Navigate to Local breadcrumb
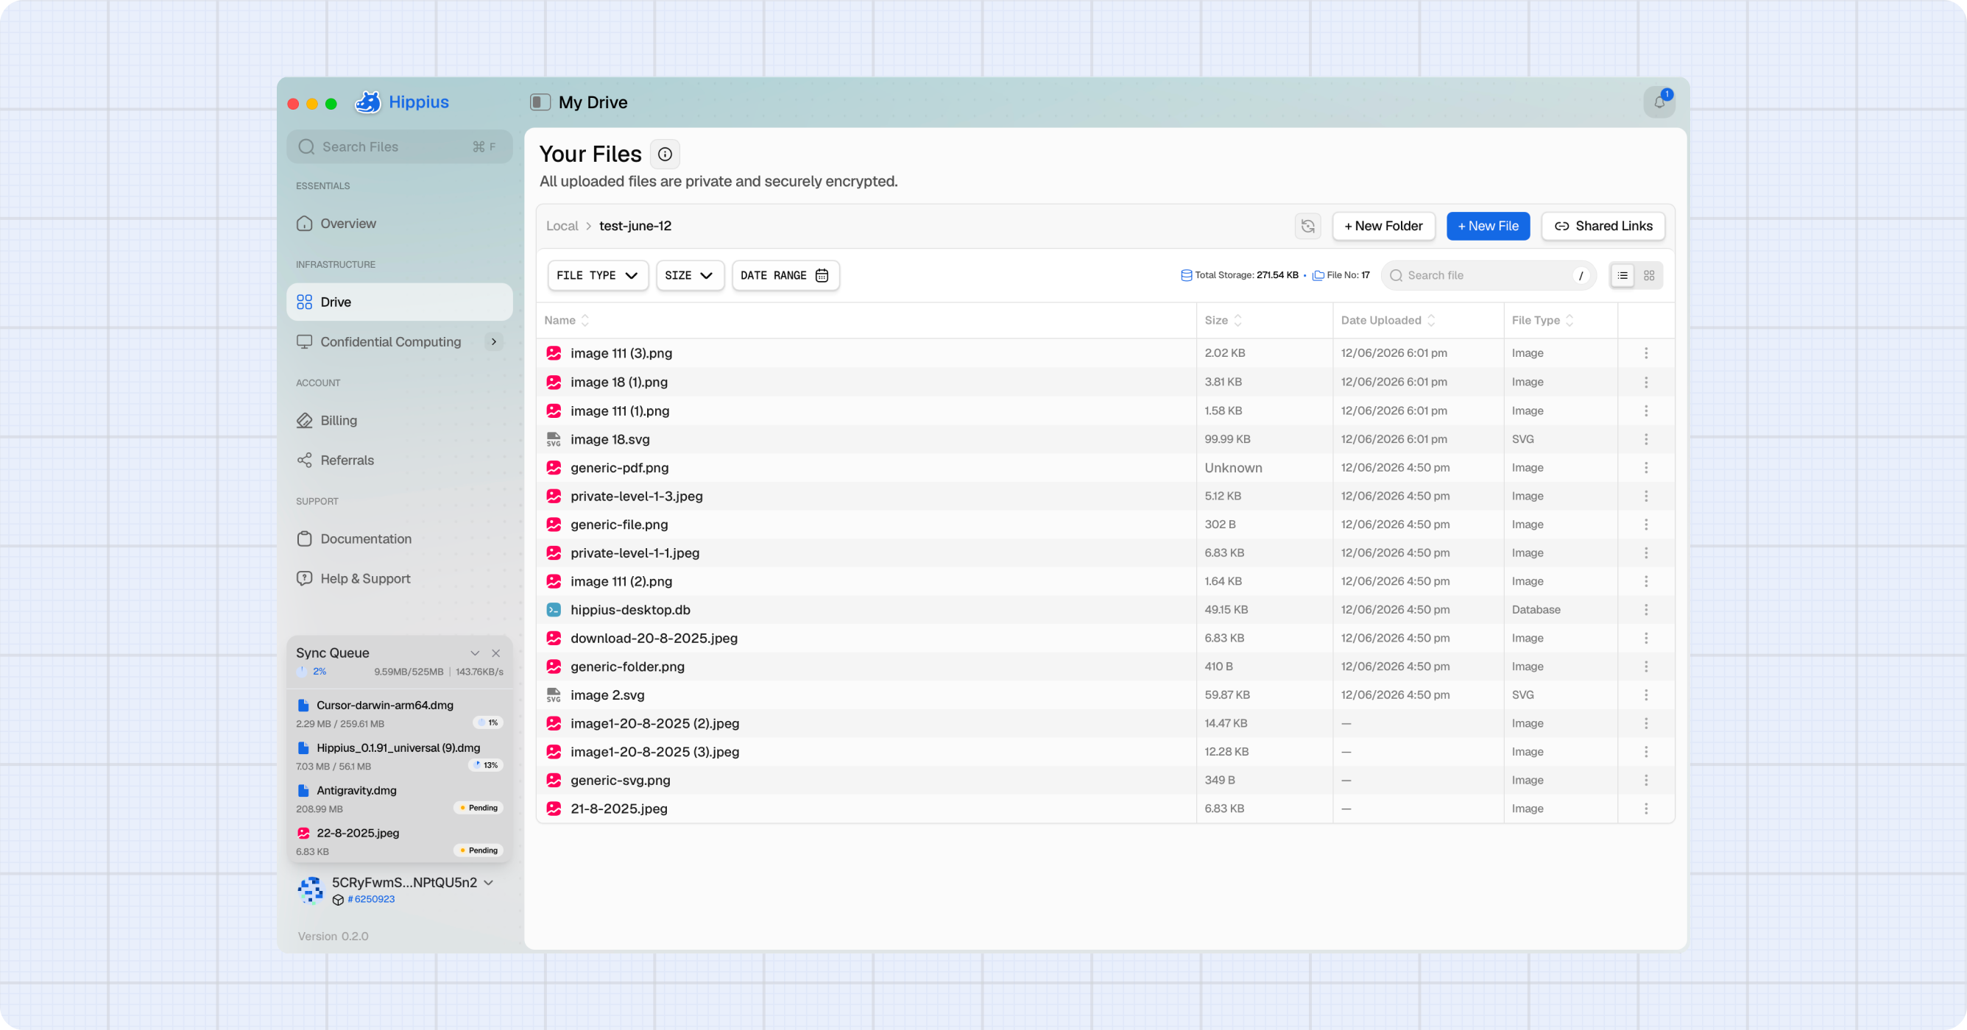This screenshot has width=1967, height=1030. click(562, 226)
